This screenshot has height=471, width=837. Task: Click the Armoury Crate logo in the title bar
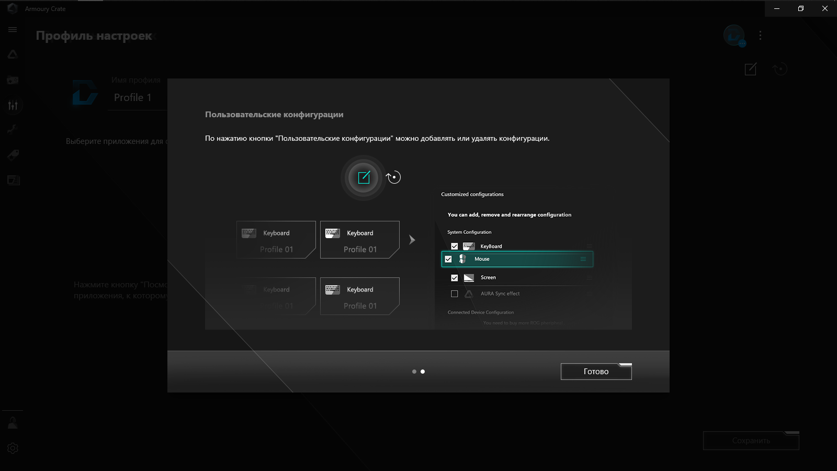(13, 8)
